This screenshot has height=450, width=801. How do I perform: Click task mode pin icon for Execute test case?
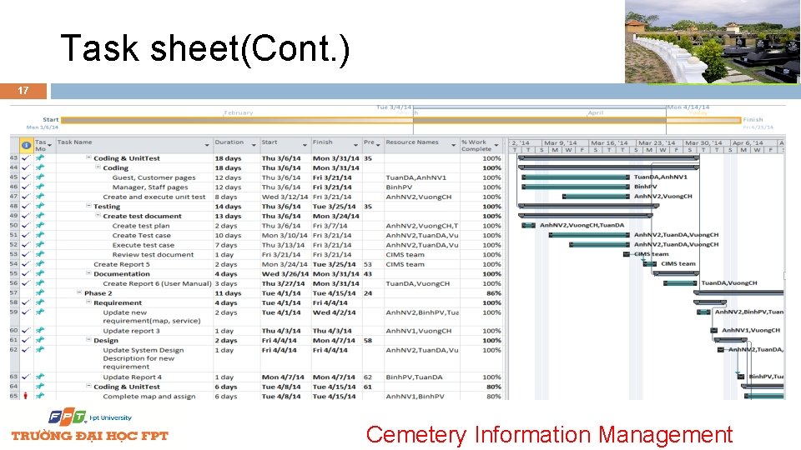click(40, 244)
